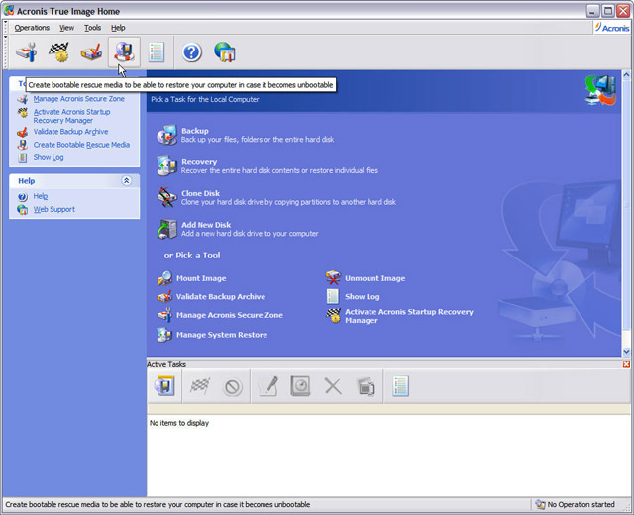Click Validate Backup Archive tool in main pane
Viewport: 634px width, 515px height.
(x=221, y=296)
